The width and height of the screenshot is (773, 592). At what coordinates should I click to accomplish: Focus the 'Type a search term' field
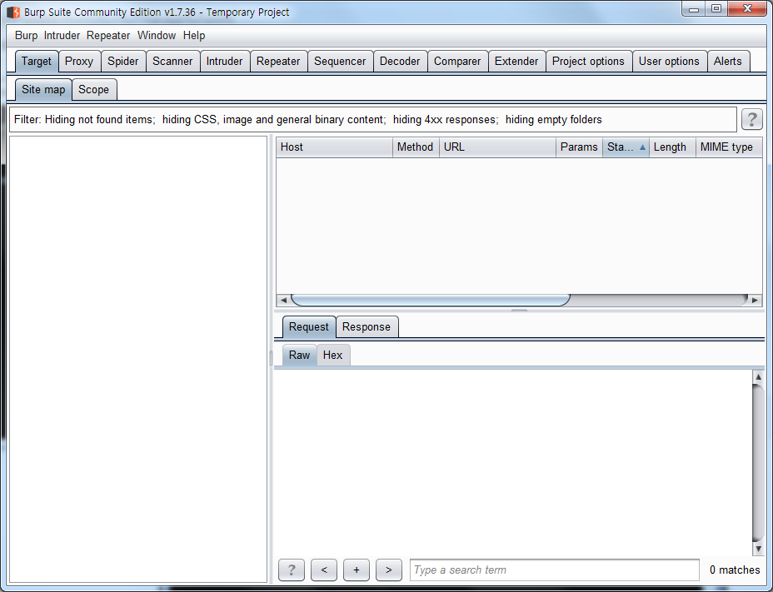pyautogui.click(x=554, y=570)
